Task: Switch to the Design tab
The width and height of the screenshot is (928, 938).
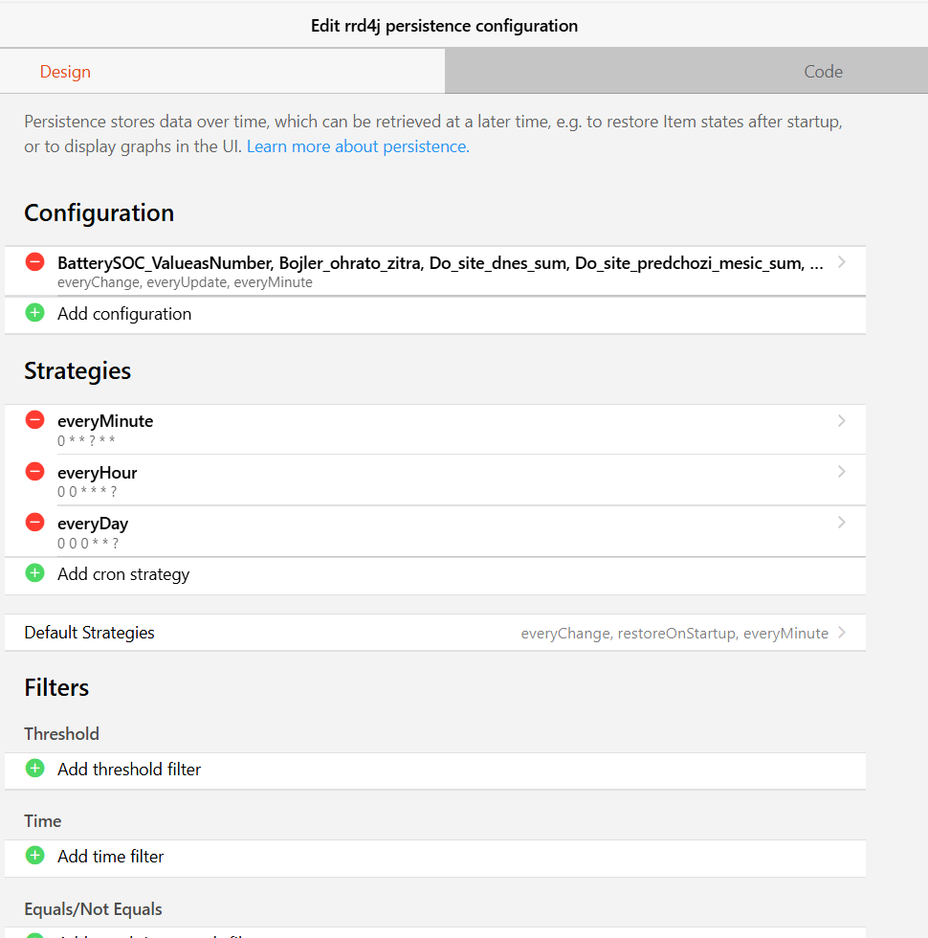Action: 65,72
